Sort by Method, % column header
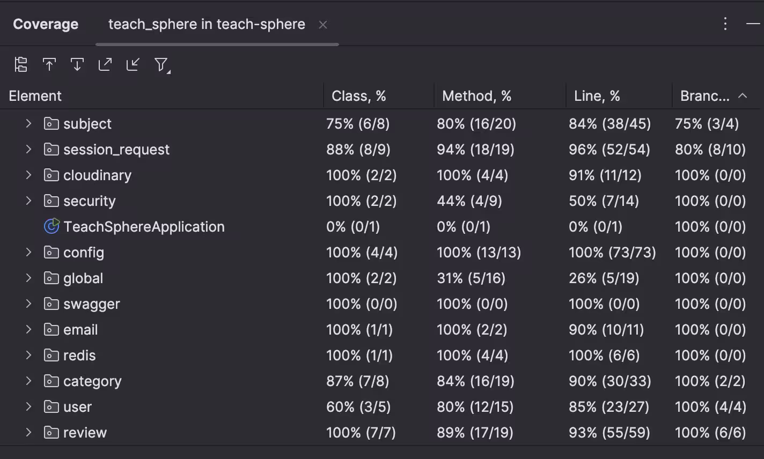Viewport: 764px width, 459px height. tap(476, 96)
